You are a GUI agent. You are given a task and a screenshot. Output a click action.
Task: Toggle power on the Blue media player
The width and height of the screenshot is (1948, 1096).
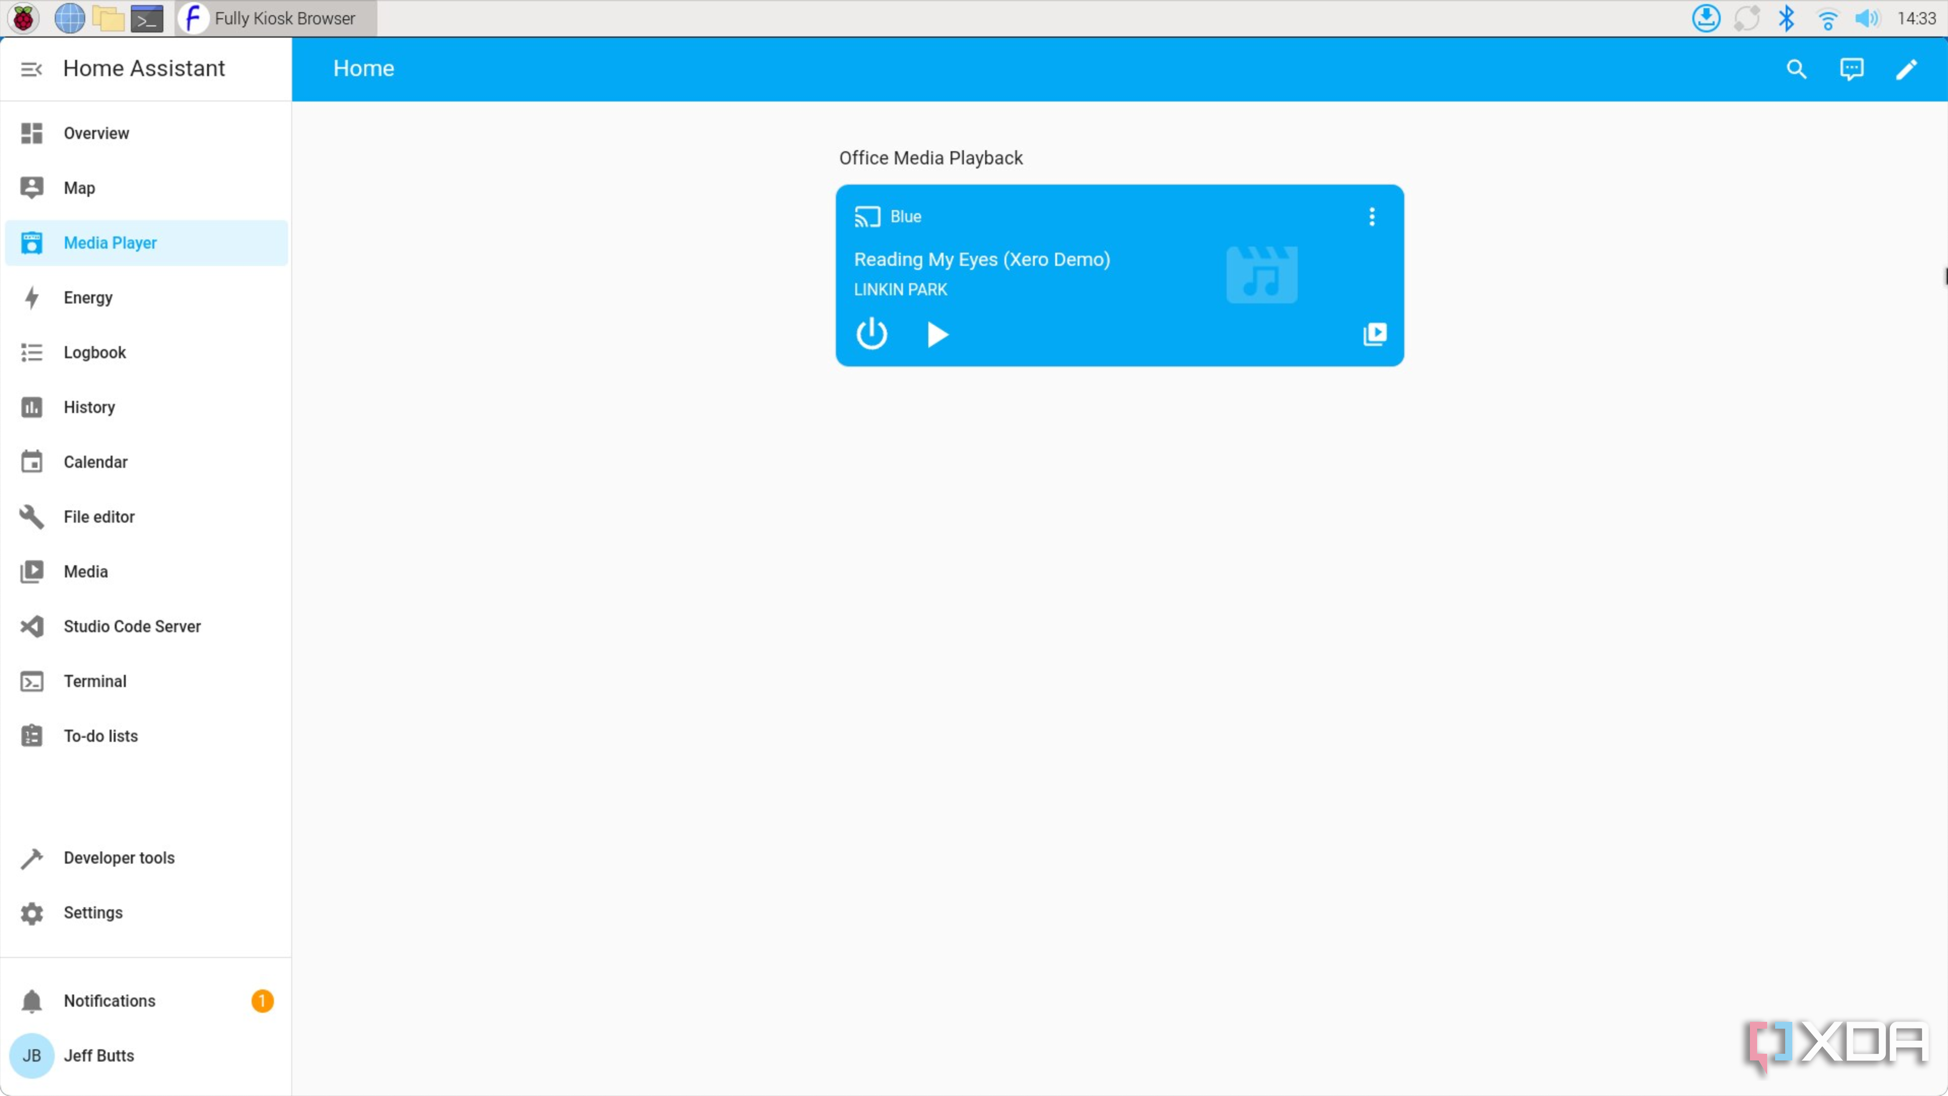point(871,333)
